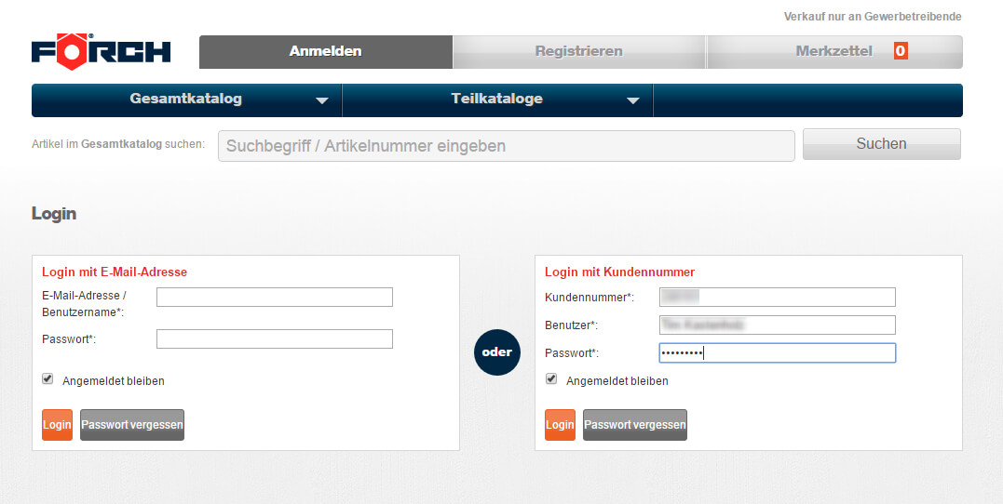Viewport: 1003px width, 504px height.
Task: Click the FÖRCH logo
Action: pos(101,50)
